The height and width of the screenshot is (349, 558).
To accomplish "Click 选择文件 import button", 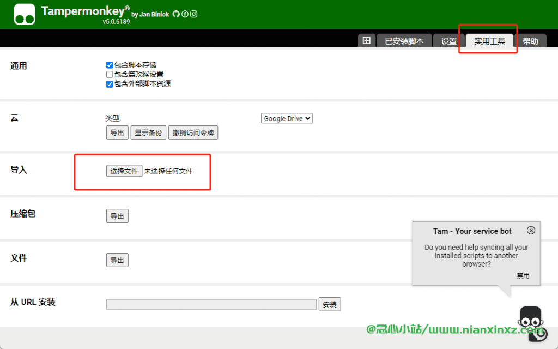I will tap(124, 171).
